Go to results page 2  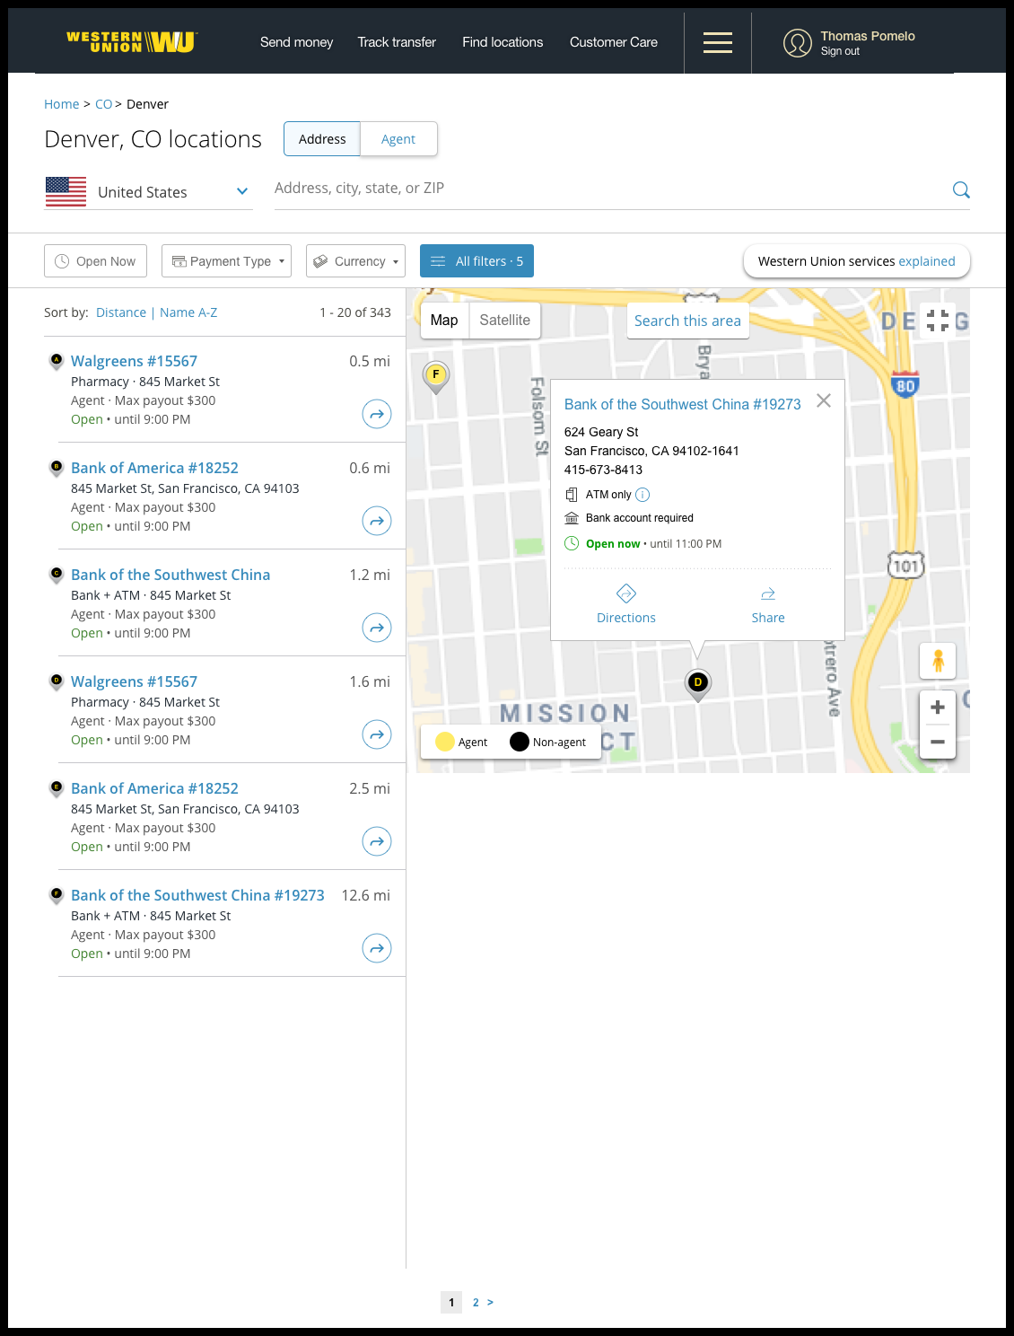click(x=476, y=1303)
